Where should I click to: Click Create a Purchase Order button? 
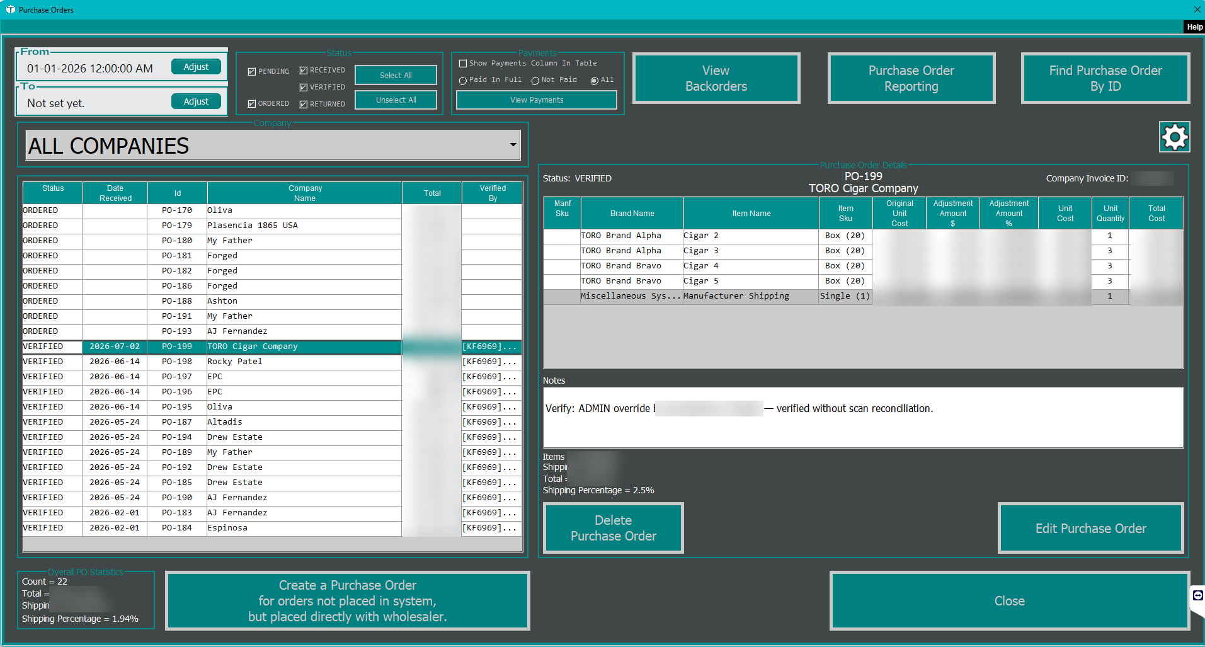[348, 600]
